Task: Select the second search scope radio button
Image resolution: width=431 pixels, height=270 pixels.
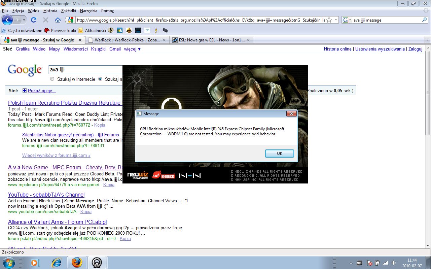Action: click(x=100, y=79)
